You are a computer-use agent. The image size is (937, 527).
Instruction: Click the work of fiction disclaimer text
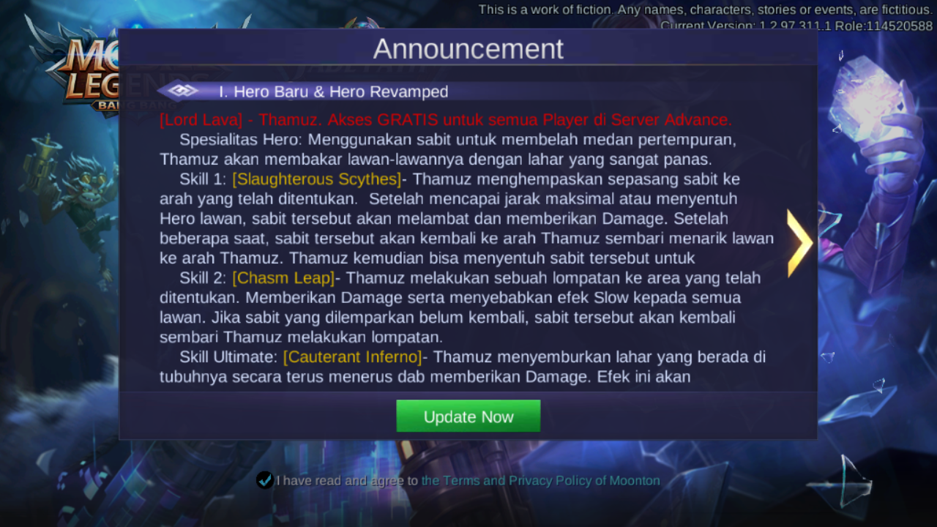click(x=706, y=10)
